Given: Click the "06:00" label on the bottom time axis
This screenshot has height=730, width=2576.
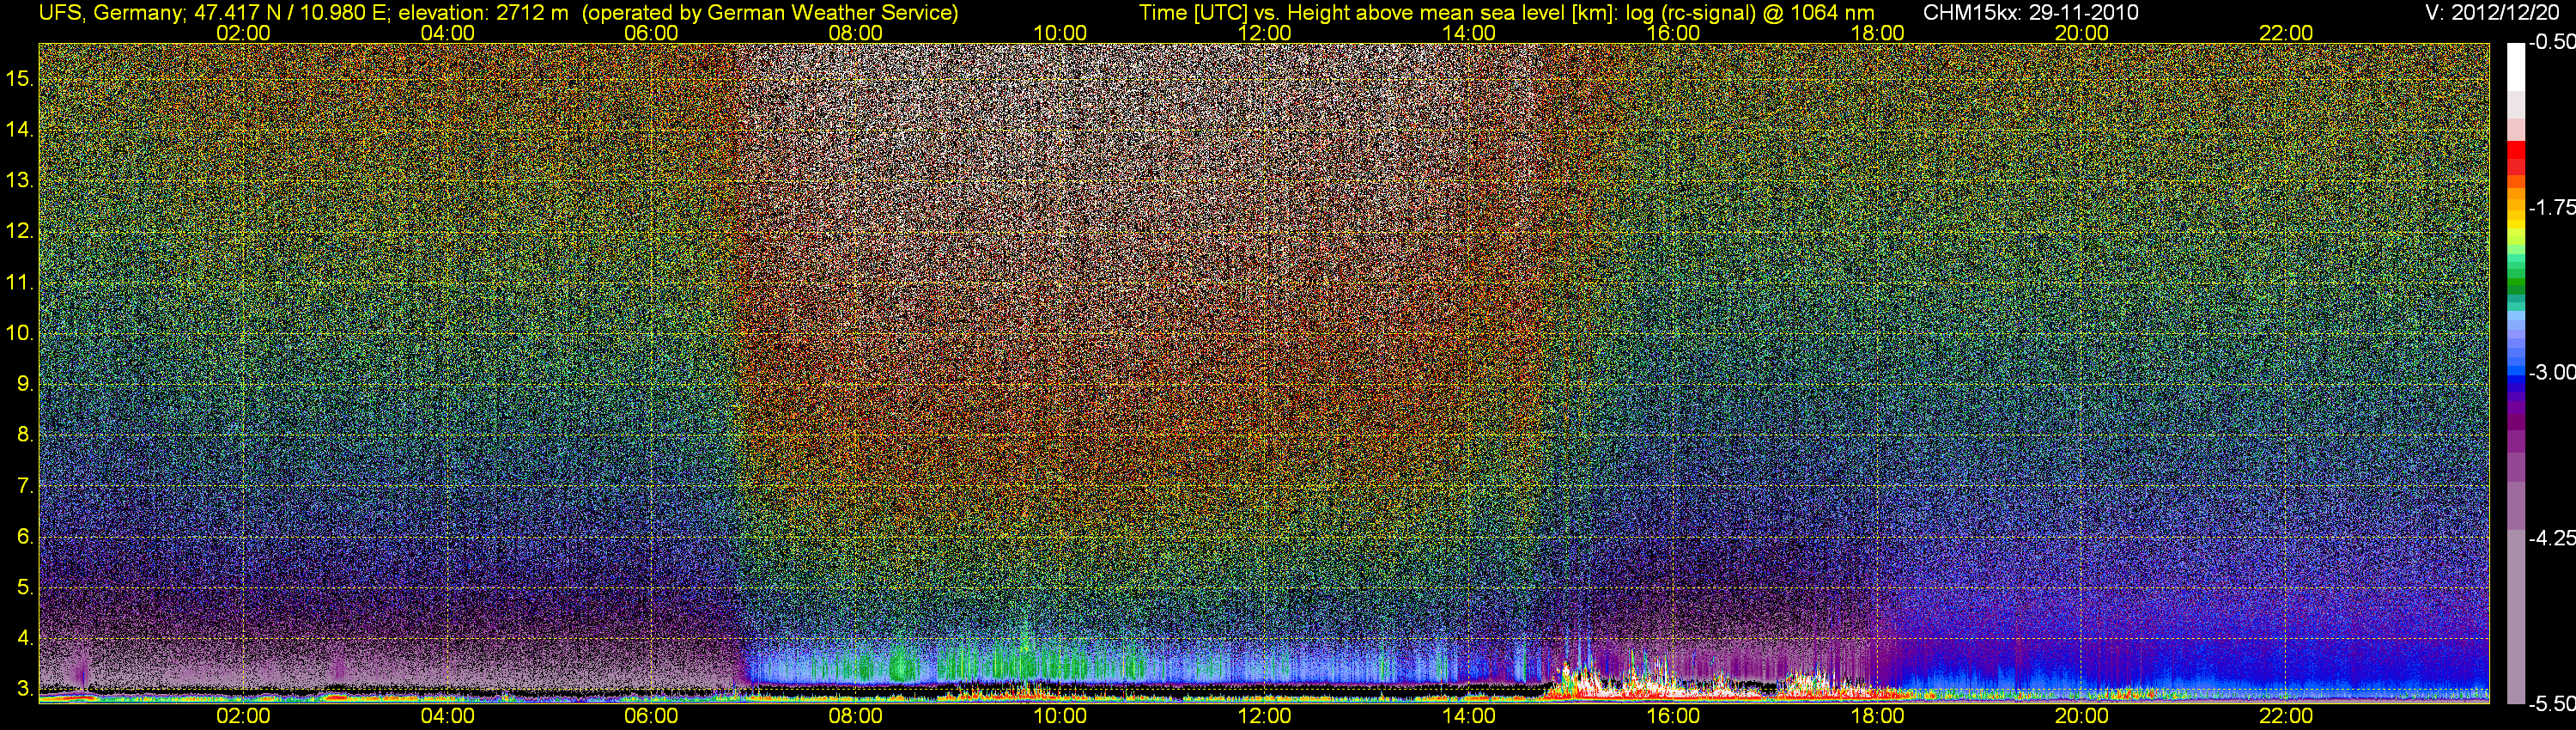Looking at the screenshot, I should (x=651, y=716).
